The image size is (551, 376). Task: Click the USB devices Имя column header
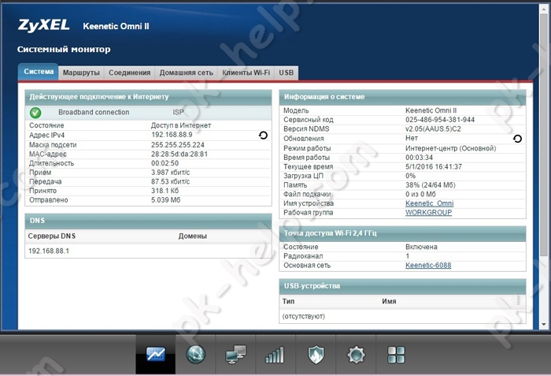tap(389, 301)
